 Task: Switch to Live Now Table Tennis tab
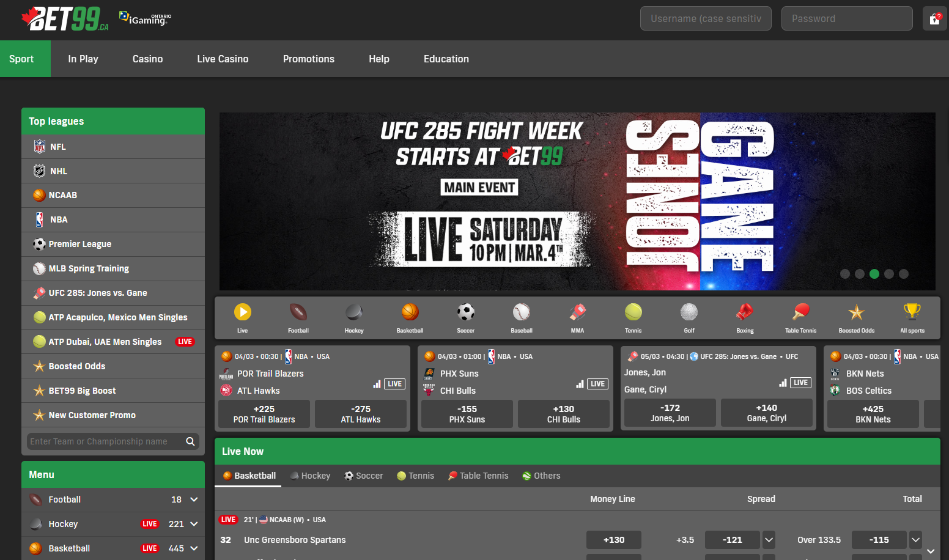(478, 476)
